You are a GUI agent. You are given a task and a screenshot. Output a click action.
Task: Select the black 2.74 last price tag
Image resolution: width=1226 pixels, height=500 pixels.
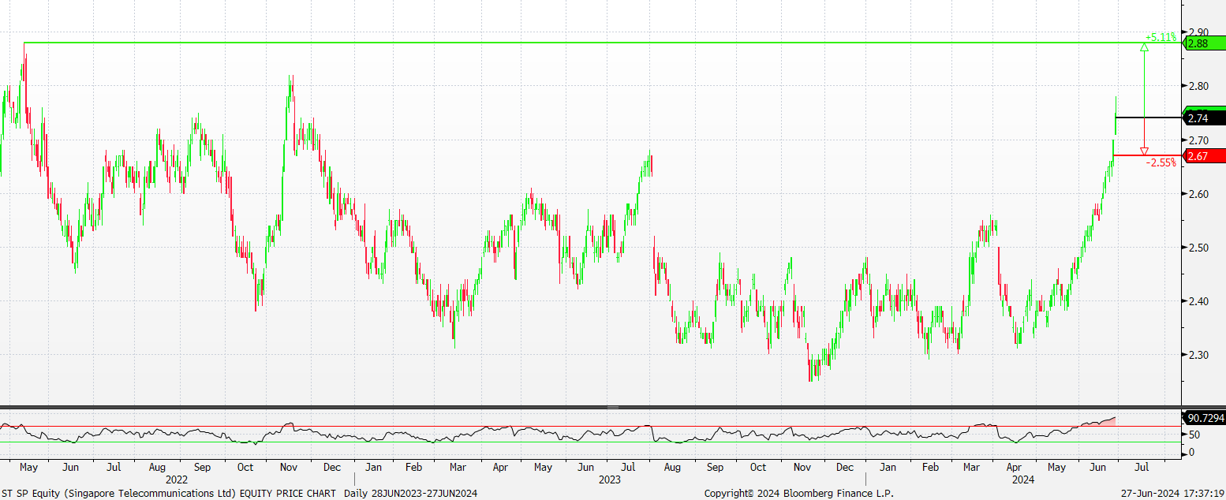[1202, 118]
